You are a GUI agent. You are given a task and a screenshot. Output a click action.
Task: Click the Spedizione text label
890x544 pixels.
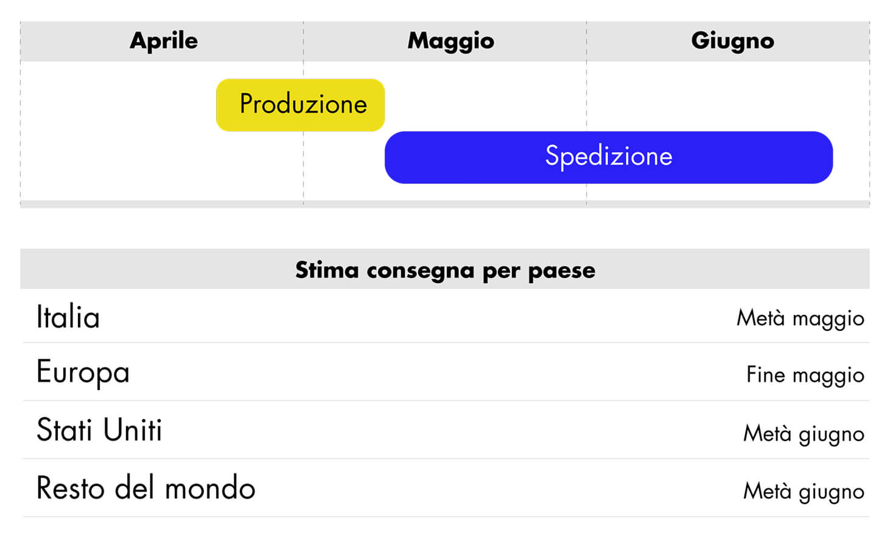609,156
